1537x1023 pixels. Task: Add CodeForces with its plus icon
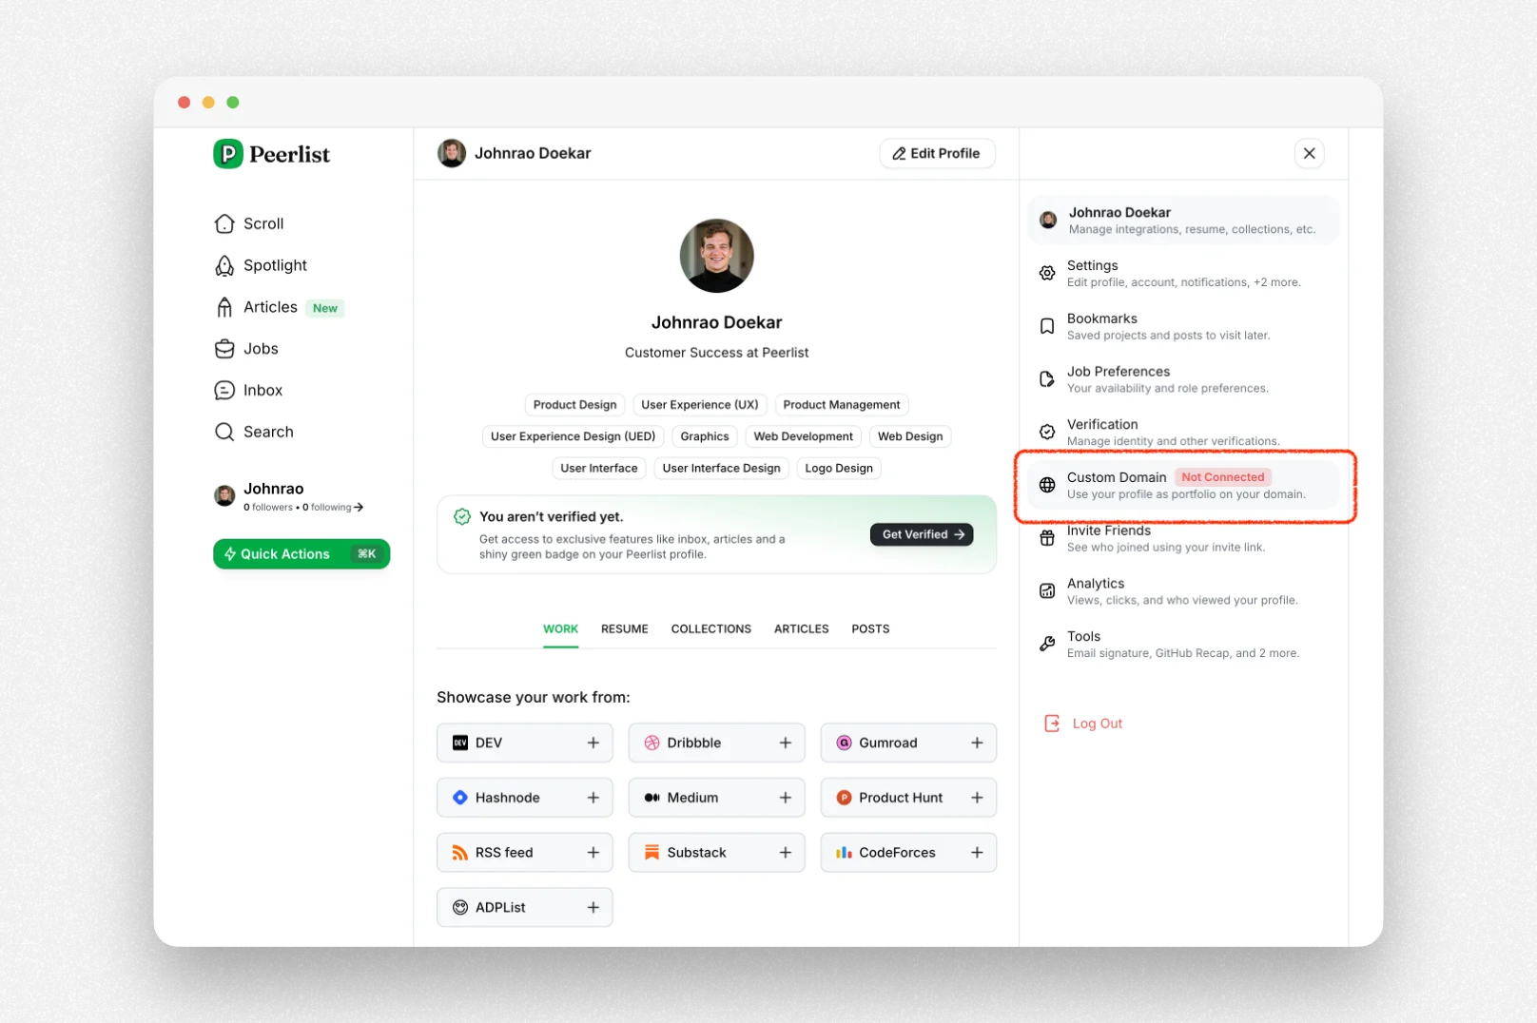point(977,853)
